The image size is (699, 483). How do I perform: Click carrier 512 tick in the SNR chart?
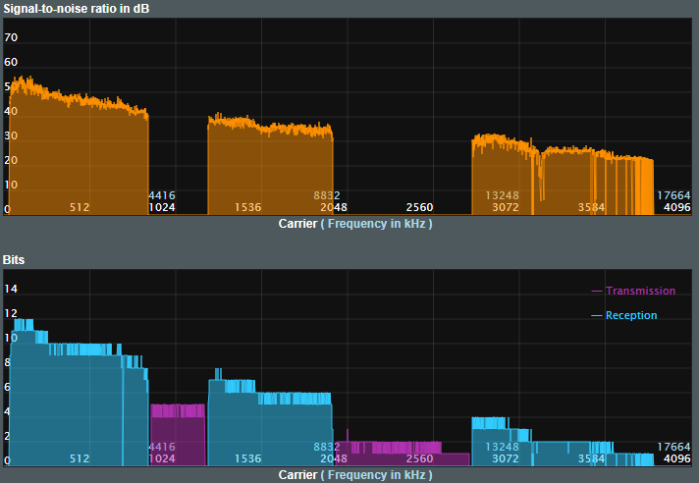pyautogui.click(x=80, y=207)
